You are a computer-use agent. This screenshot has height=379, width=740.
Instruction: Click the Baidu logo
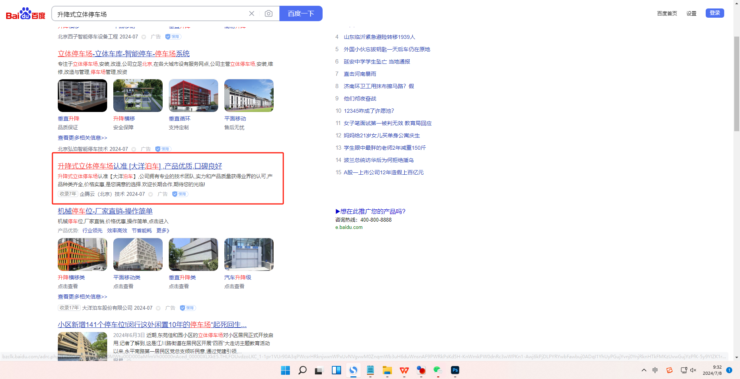[25, 14]
